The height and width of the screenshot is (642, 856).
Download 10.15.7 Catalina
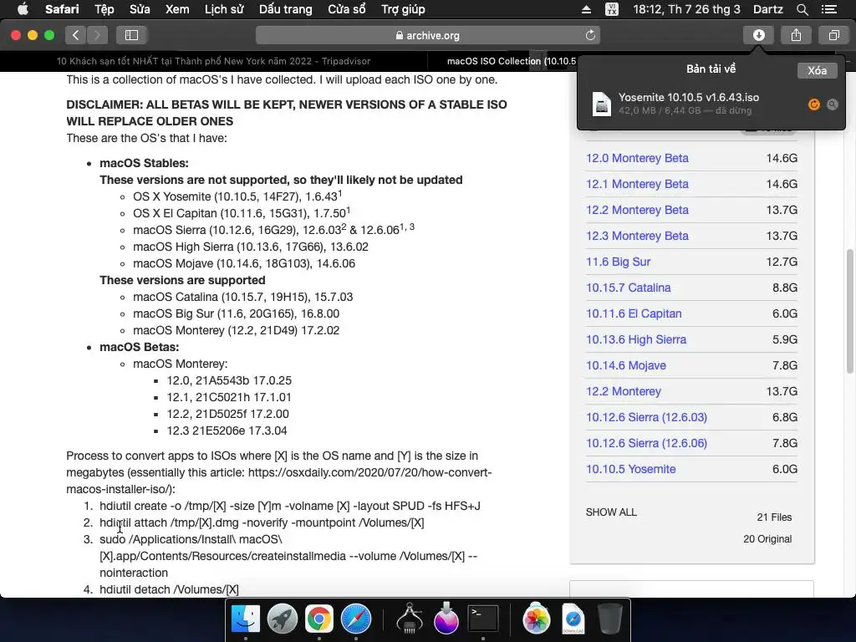click(x=629, y=288)
